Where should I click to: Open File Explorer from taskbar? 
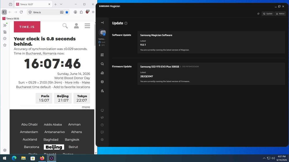23,158
